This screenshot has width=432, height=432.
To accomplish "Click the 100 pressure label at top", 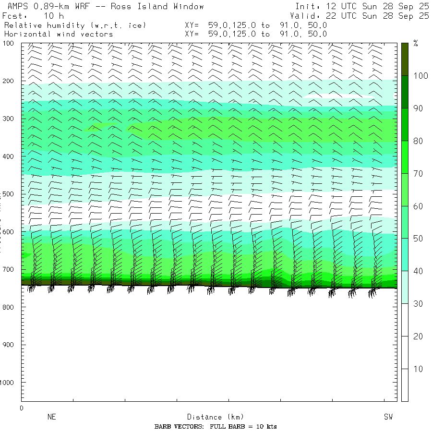I will pos(8,43).
